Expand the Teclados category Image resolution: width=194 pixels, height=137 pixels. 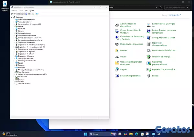tap(14, 81)
